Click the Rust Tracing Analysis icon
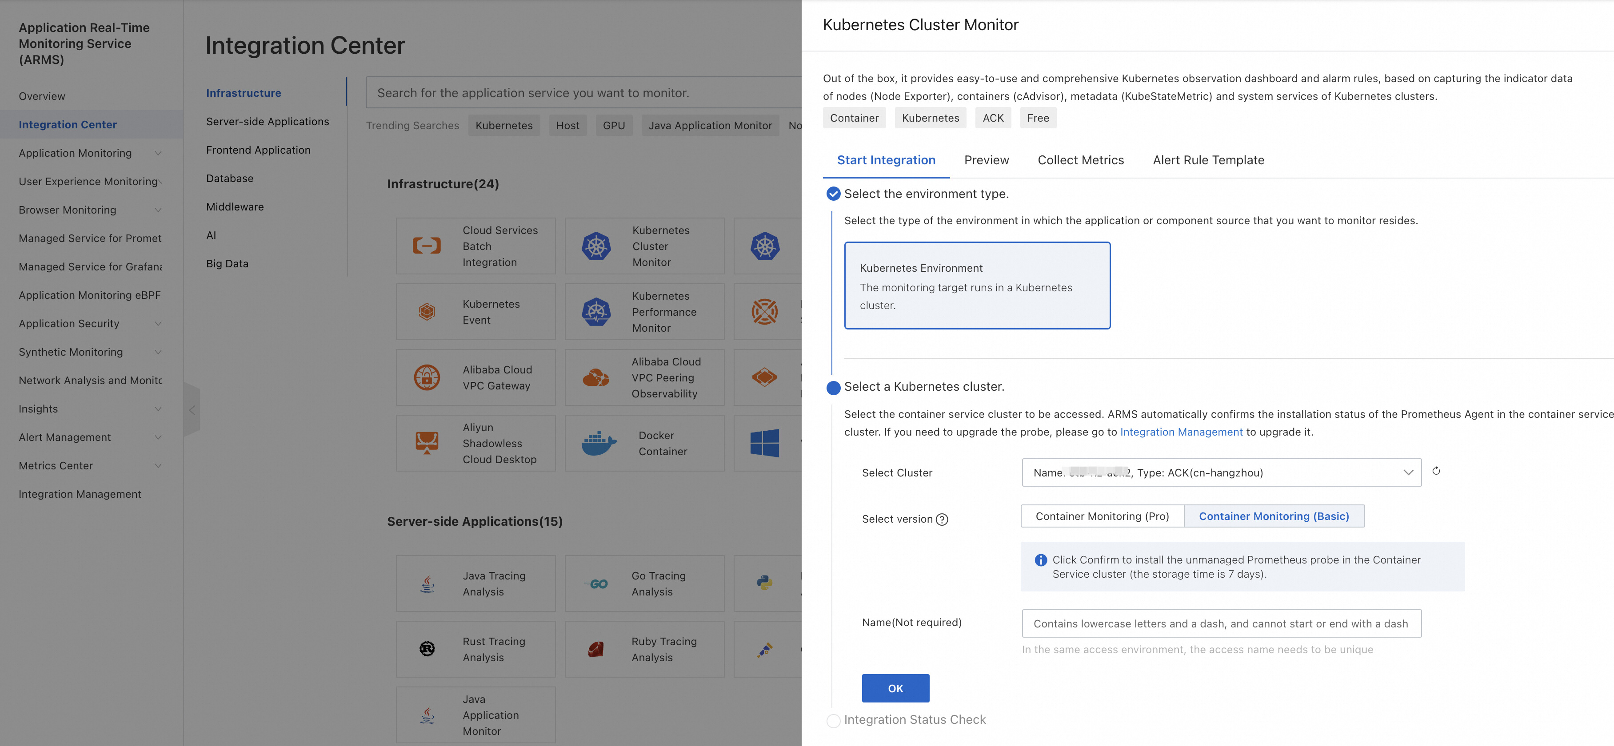The image size is (1614, 746). 427,649
